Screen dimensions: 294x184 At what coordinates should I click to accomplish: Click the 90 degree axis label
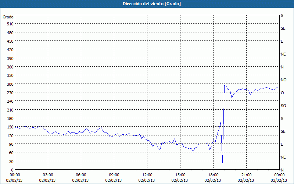coord(11,144)
